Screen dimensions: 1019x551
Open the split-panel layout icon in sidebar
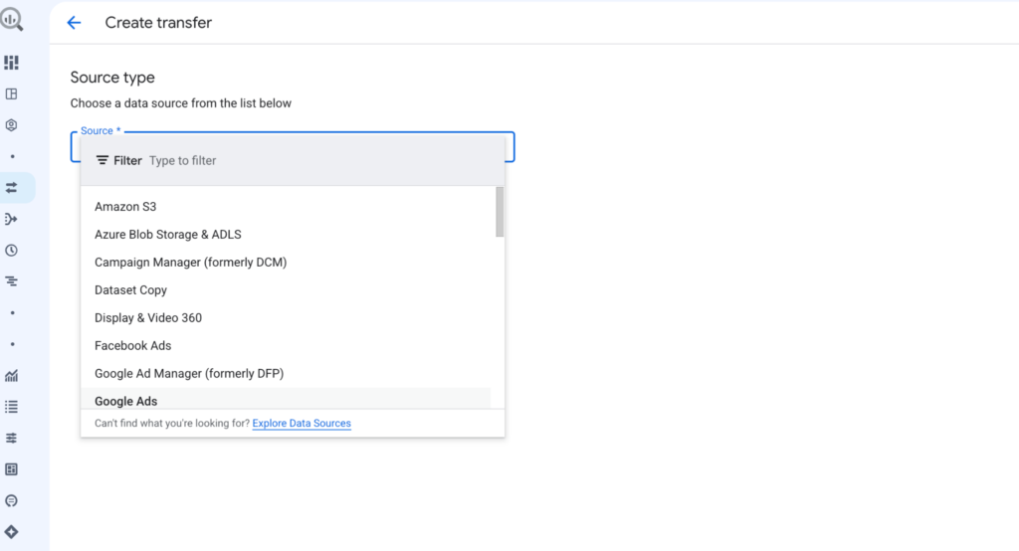pyautogui.click(x=11, y=93)
